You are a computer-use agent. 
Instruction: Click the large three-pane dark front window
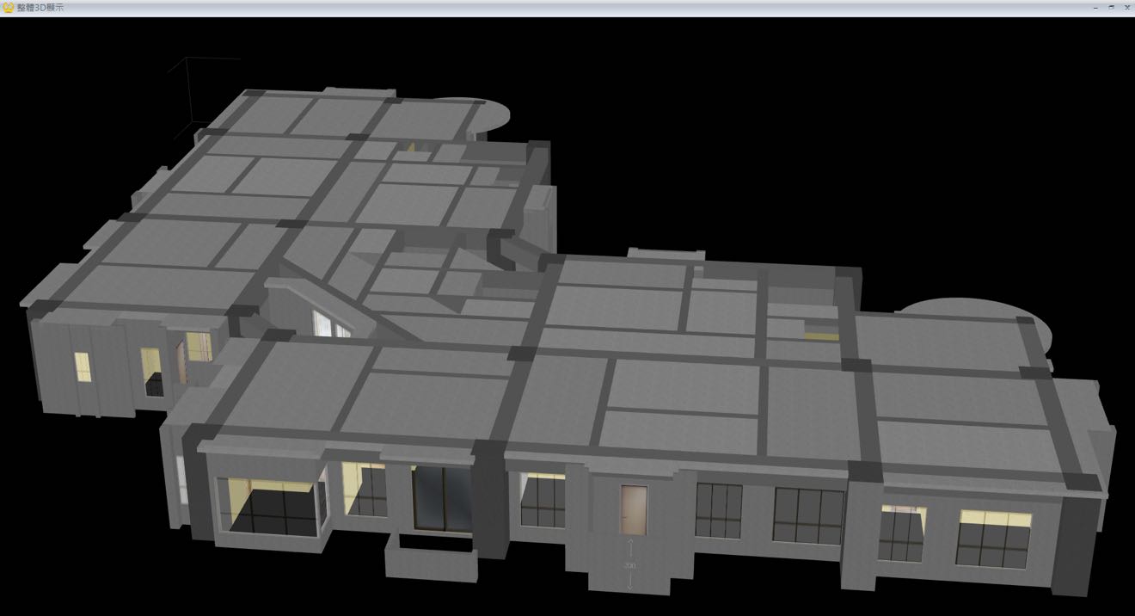pos(808,515)
